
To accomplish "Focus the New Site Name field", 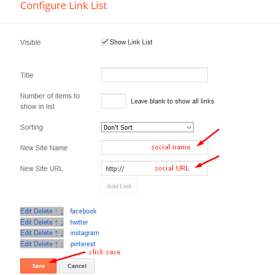I will [154, 147].
